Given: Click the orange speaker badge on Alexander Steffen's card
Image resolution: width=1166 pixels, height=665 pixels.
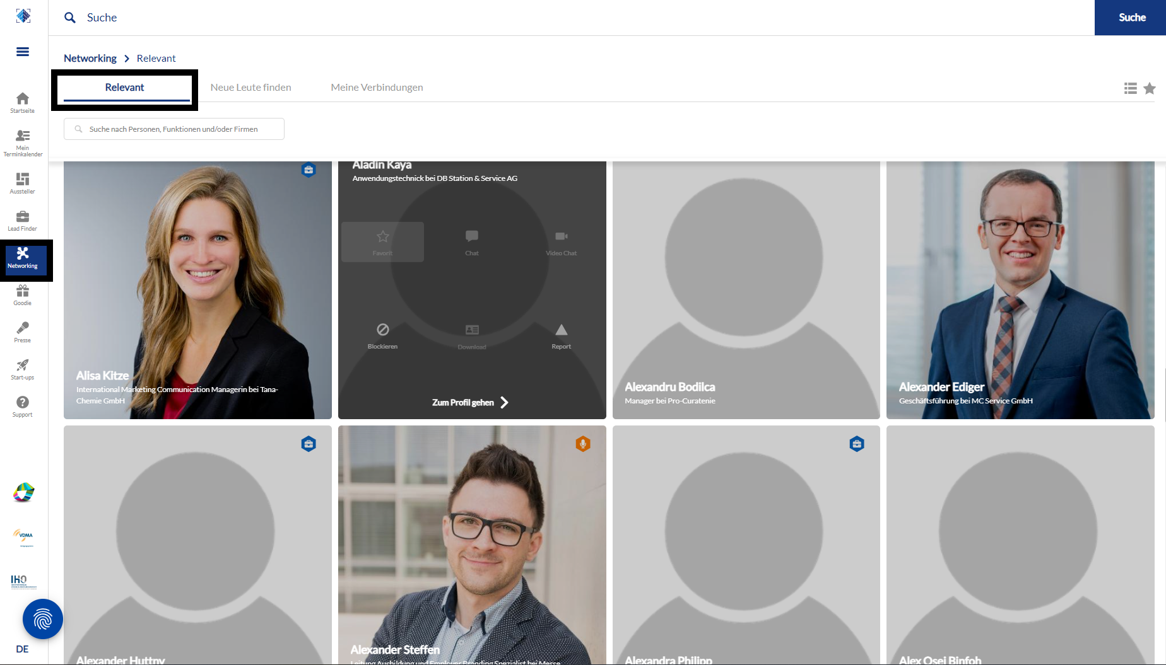Looking at the screenshot, I should point(583,444).
